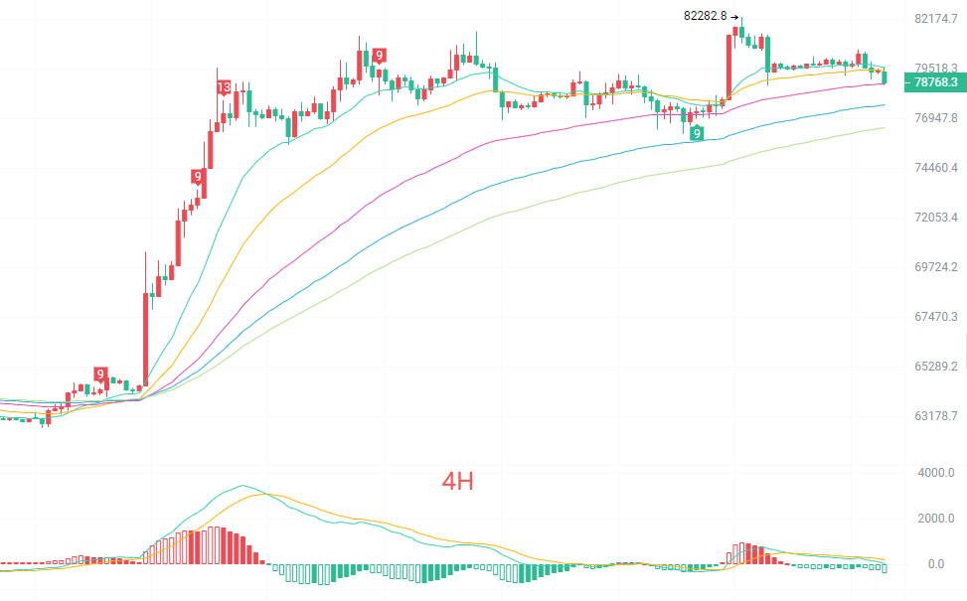Click the green 78768.3 current price tag
The width and height of the screenshot is (967, 601).
tap(935, 82)
